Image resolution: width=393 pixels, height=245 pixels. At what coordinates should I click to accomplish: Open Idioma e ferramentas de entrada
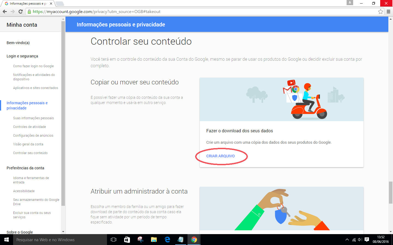[31, 180]
